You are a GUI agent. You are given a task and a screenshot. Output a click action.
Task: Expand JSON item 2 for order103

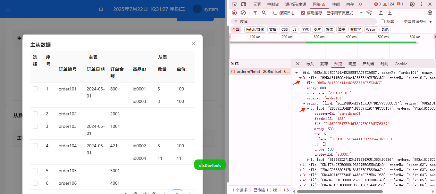point(300,170)
